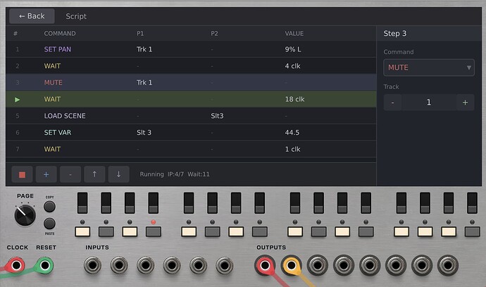Viewport: 486px width, 287px height.
Task: Click the red stop script button
Action: click(x=22, y=174)
